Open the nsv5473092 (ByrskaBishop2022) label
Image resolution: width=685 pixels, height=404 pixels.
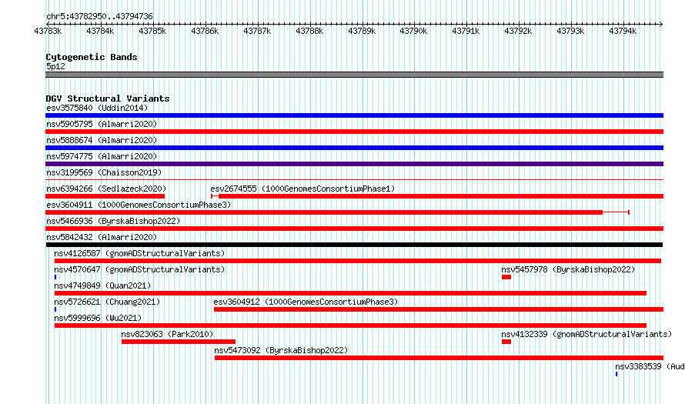click(281, 350)
